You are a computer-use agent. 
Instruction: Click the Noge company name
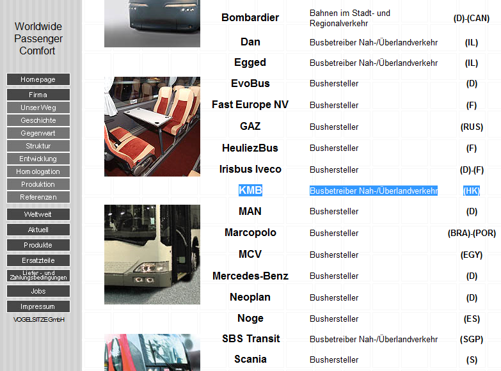coord(250,319)
